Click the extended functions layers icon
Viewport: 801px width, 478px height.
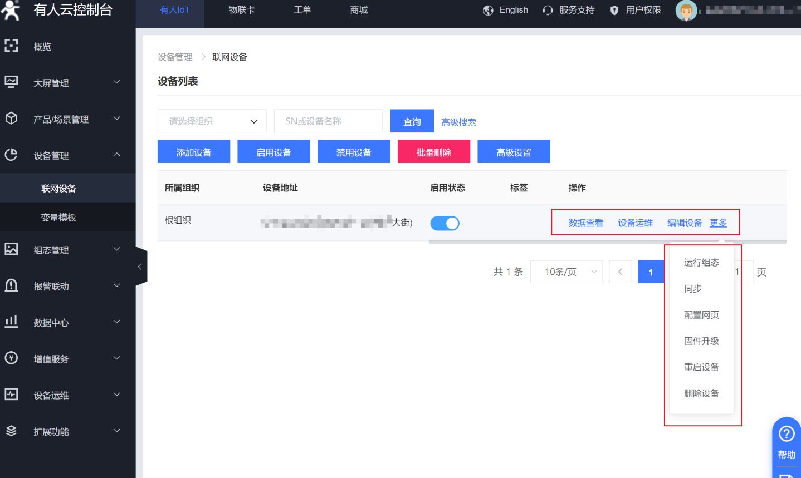coord(11,431)
